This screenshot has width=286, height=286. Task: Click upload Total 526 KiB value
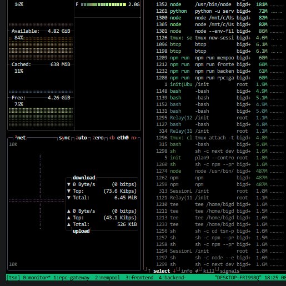pyautogui.click(x=127, y=224)
